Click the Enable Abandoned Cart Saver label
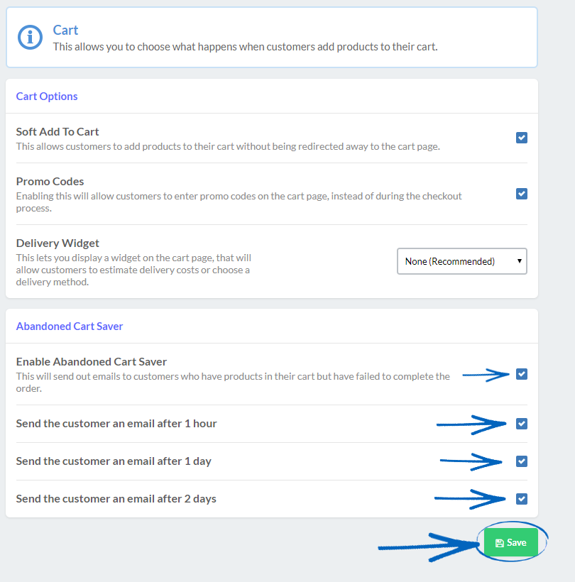Viewport: 575px width, 582px height. 91,361
